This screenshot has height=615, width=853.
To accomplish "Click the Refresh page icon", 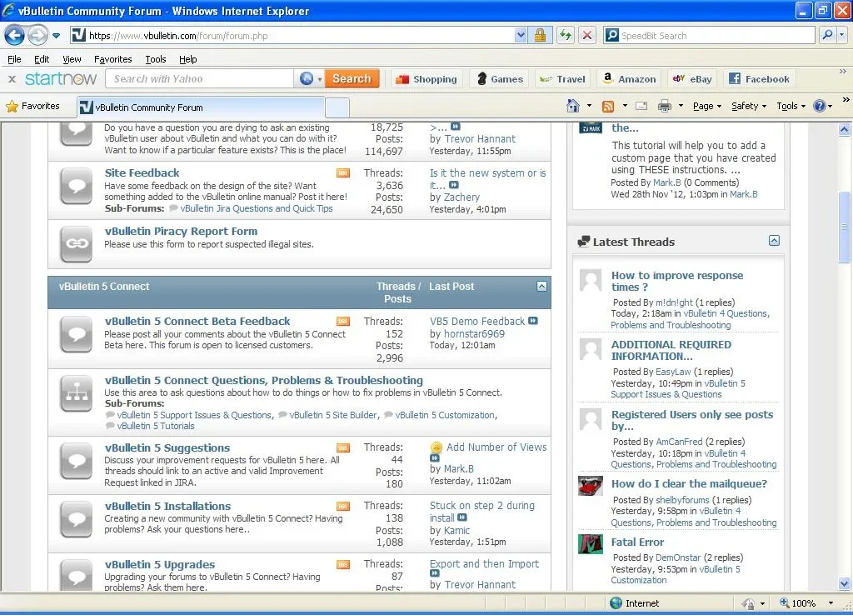I will pos(566,36).
